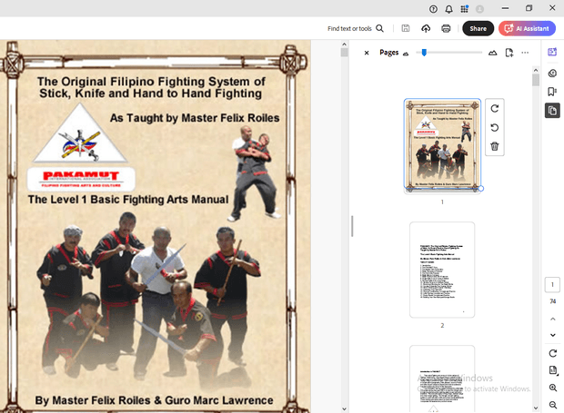Viewport: 564px width, 413px height.
Task: Open the AI Assistant button
Action: (x=527, y=28)
